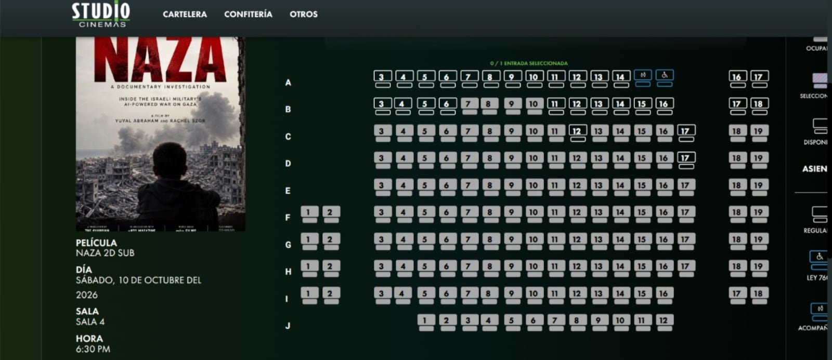This screenshot has height=360, width=832.
Task: Select seat 15 in row B
Action: point(643,106)
